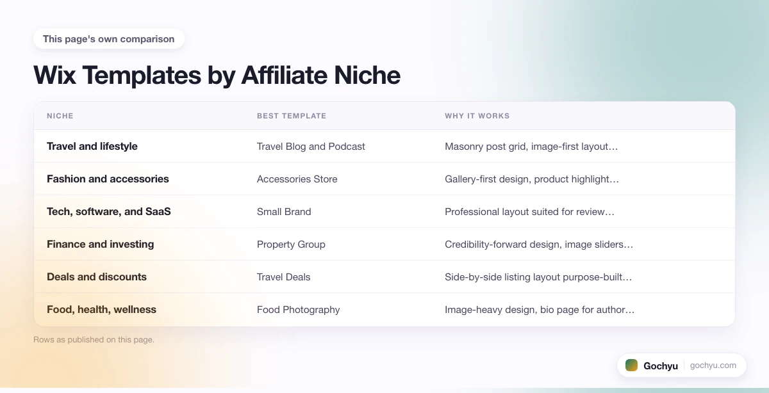Click the 'Wix Templates by Affiliate Niche' heading
The image size is (769, 393).
[x=217, y=76]
